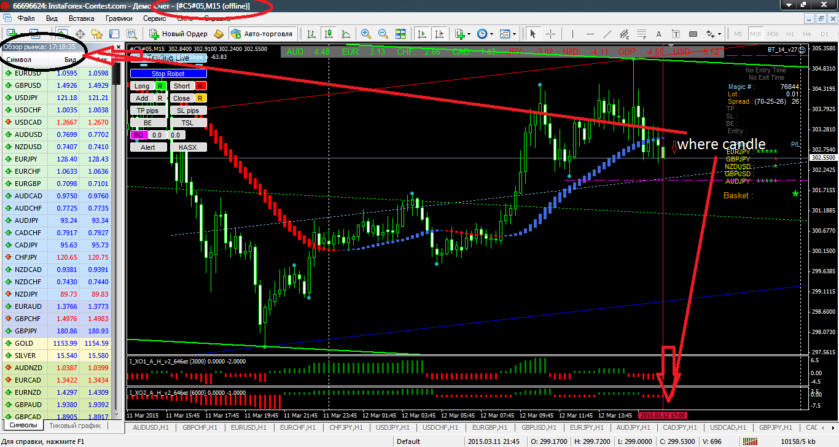Select the rectangle shape tool
Viewport: 839px width, 447px height.
point(693,33)
